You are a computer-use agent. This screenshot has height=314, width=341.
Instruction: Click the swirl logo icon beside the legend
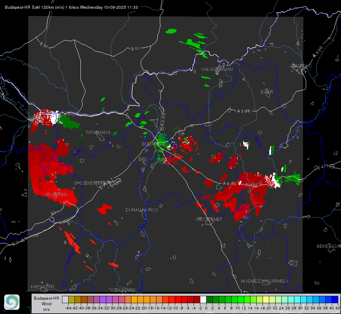(x=12, y=302)
